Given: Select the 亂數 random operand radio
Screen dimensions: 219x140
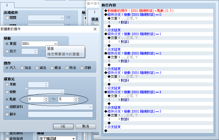Looking at the screenshot, I should point(7,99).
